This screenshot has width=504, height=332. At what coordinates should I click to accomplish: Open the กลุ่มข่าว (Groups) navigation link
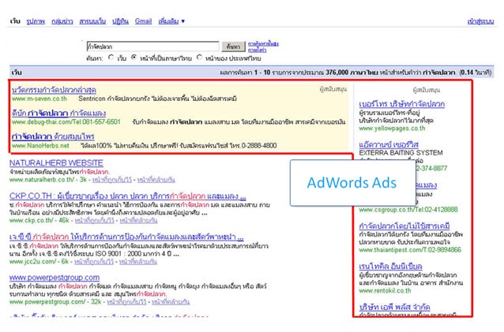pos(62,21)
